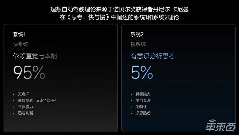Select the 不费脑力 bullet
The width and height of the screenshot is (239, 135).
[x=26, y=107]
